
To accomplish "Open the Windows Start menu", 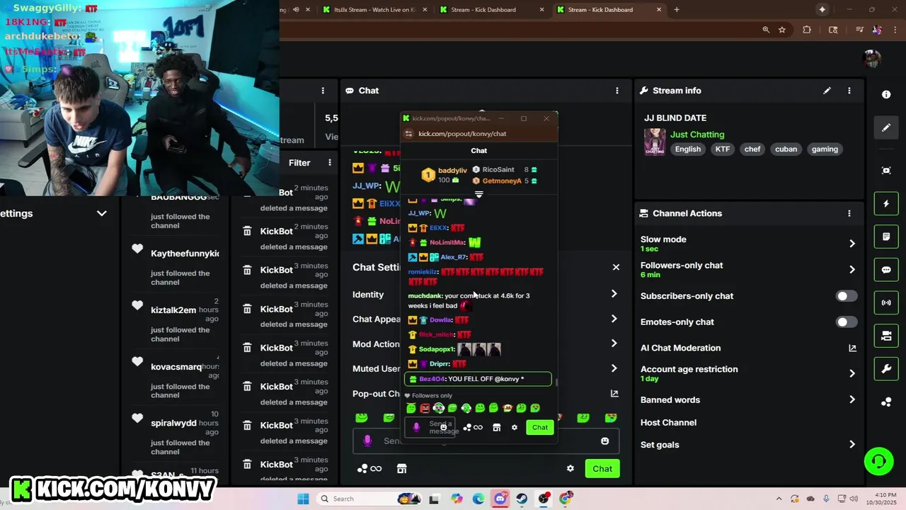I will click(303, 499).
